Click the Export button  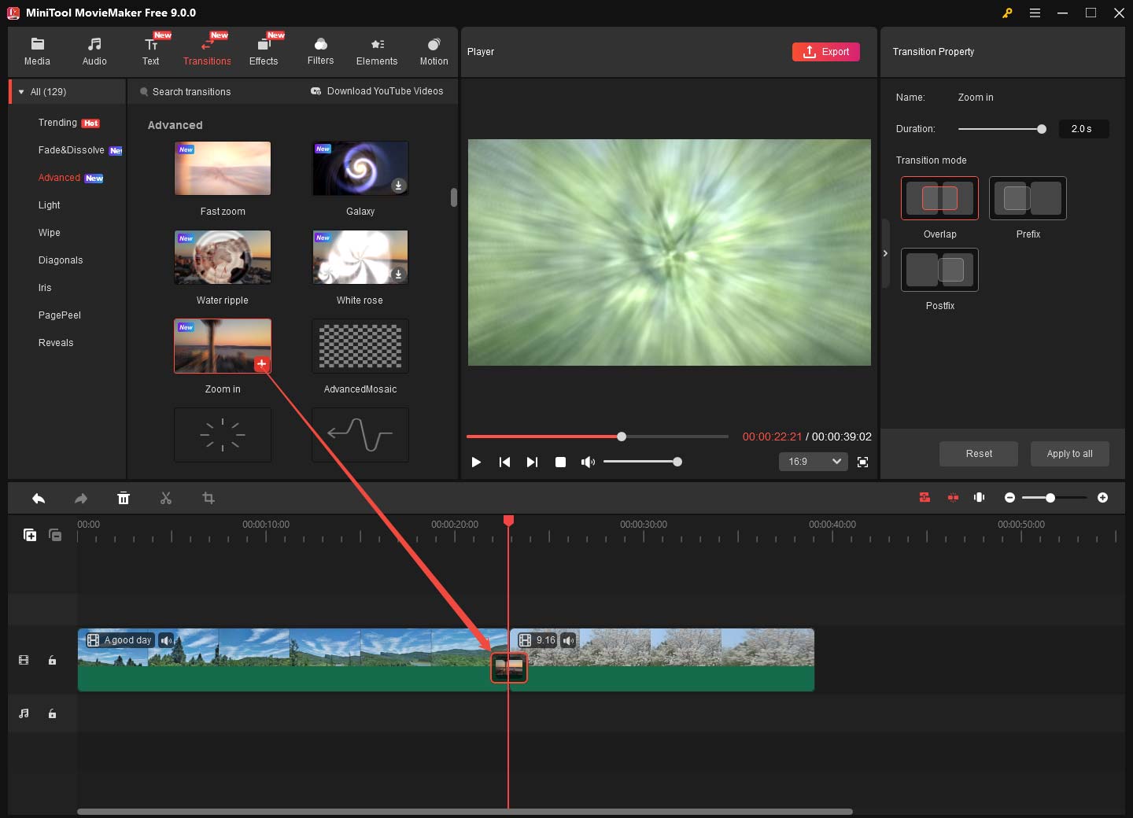pyautogui.click(x=826, y=52)
